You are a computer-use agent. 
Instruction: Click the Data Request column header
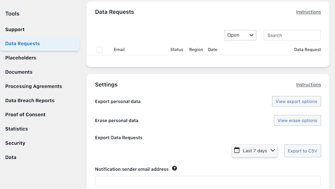pyautogui.click(x=307, y=50)
